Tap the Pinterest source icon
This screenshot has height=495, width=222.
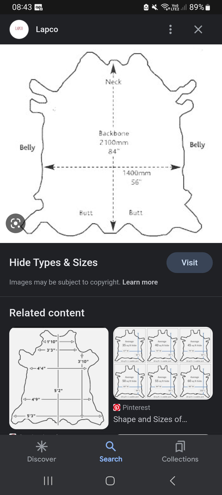tap(117, 407)
